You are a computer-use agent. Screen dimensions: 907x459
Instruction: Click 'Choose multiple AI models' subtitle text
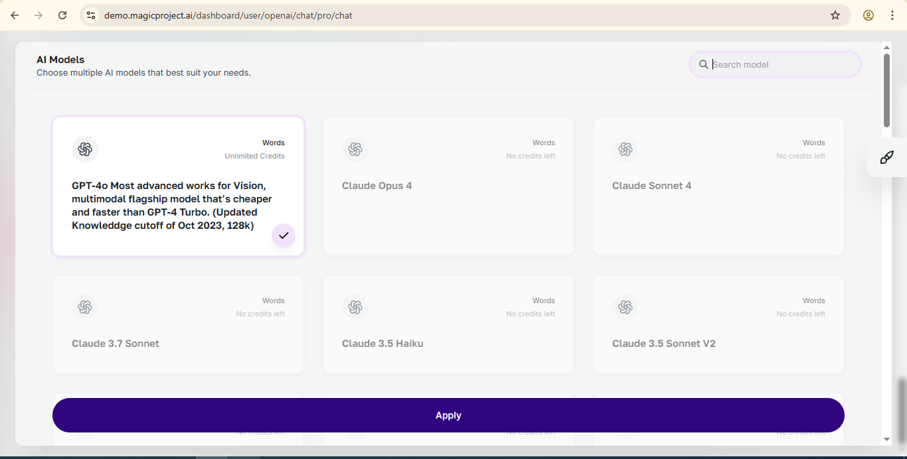tap(143, 73)
